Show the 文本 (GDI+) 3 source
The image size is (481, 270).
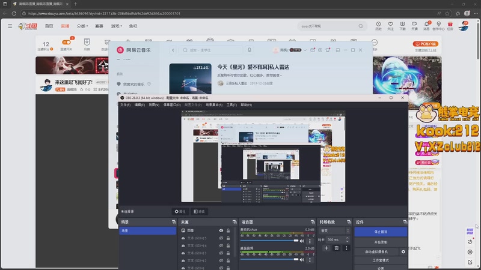(x=221, y=253)
